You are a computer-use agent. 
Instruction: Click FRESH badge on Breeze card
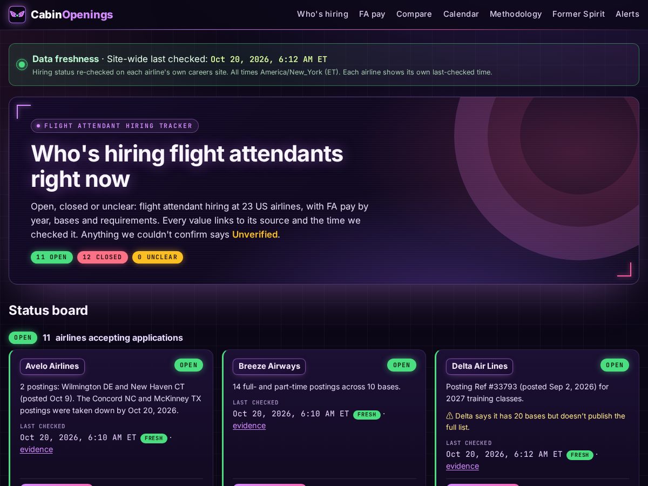[x=367, y=414]
